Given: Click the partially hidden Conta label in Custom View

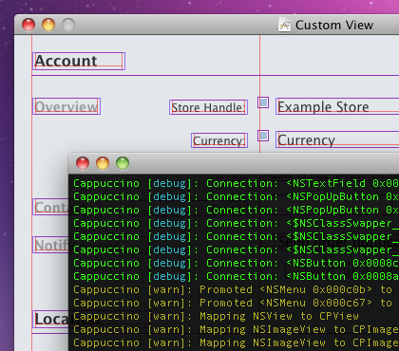Looking at the screenshot, I should (50, 207).
